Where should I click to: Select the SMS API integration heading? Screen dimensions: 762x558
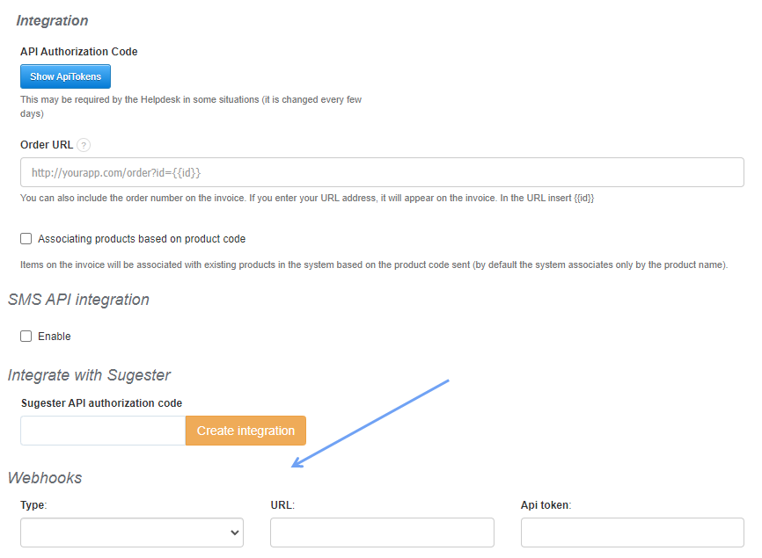tap(78, 299)
